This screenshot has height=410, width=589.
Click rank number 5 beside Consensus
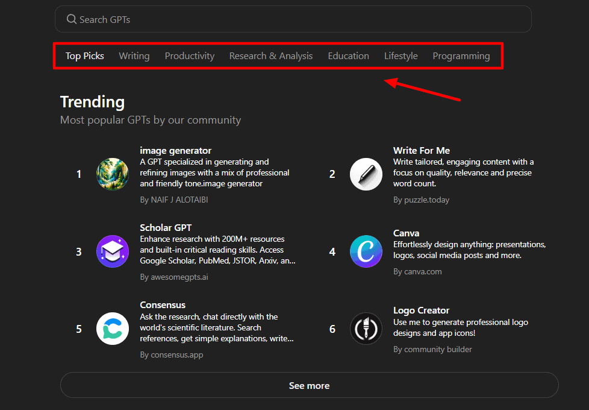coord(79,329)
